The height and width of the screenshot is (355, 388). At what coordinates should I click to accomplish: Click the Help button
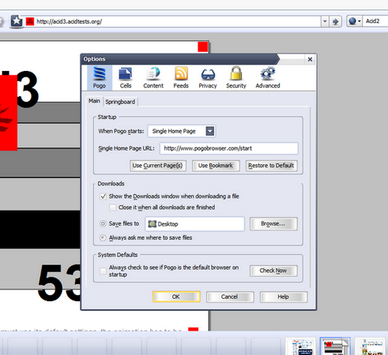coord(284,297)
